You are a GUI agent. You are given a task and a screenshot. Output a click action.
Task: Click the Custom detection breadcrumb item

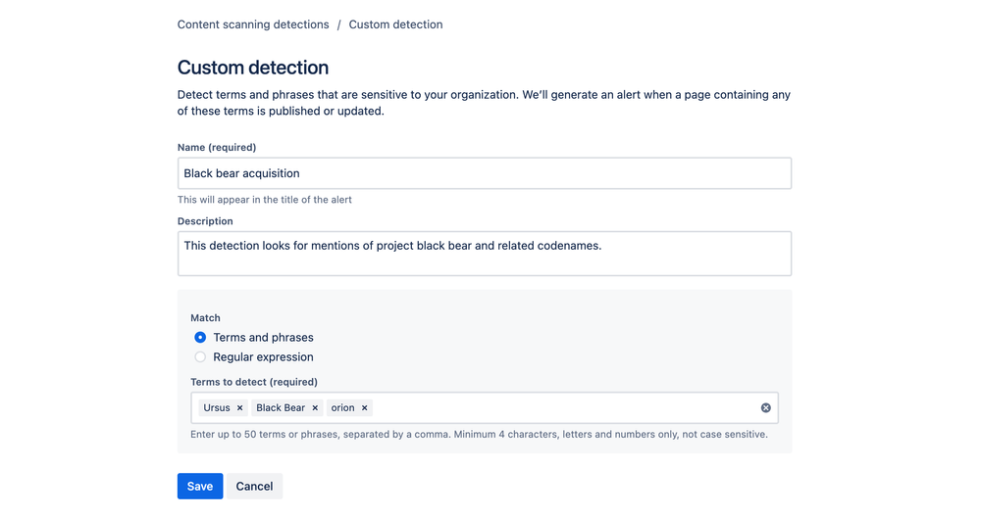[x=395, y=24]
